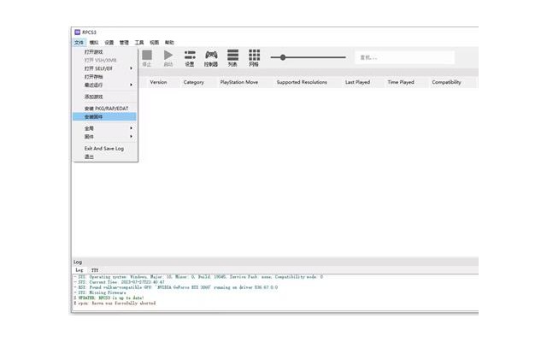Select the Boot SELF/ELF menu entry
The width and height of the screenshot is (547, 342).
click(x=104, y=68)
